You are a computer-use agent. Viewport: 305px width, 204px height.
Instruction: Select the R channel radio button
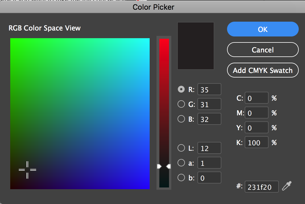(181, 89)
